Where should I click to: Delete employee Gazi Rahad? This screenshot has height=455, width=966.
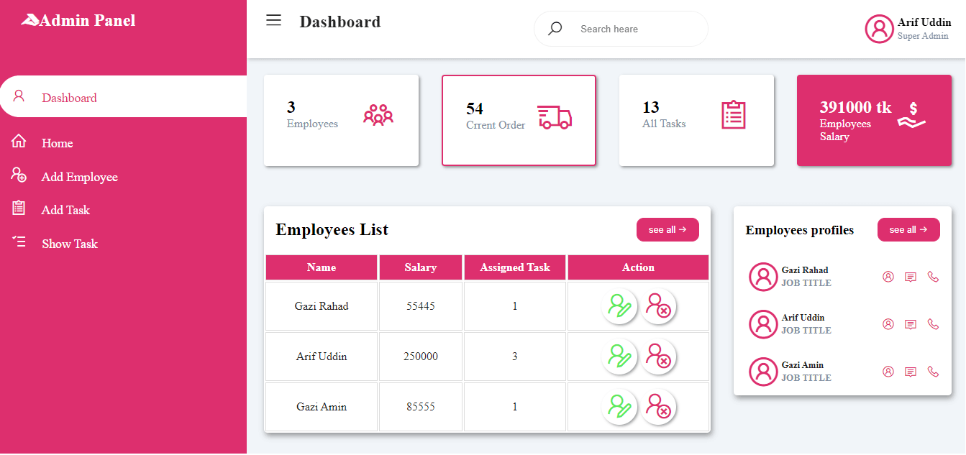point(658,306)
